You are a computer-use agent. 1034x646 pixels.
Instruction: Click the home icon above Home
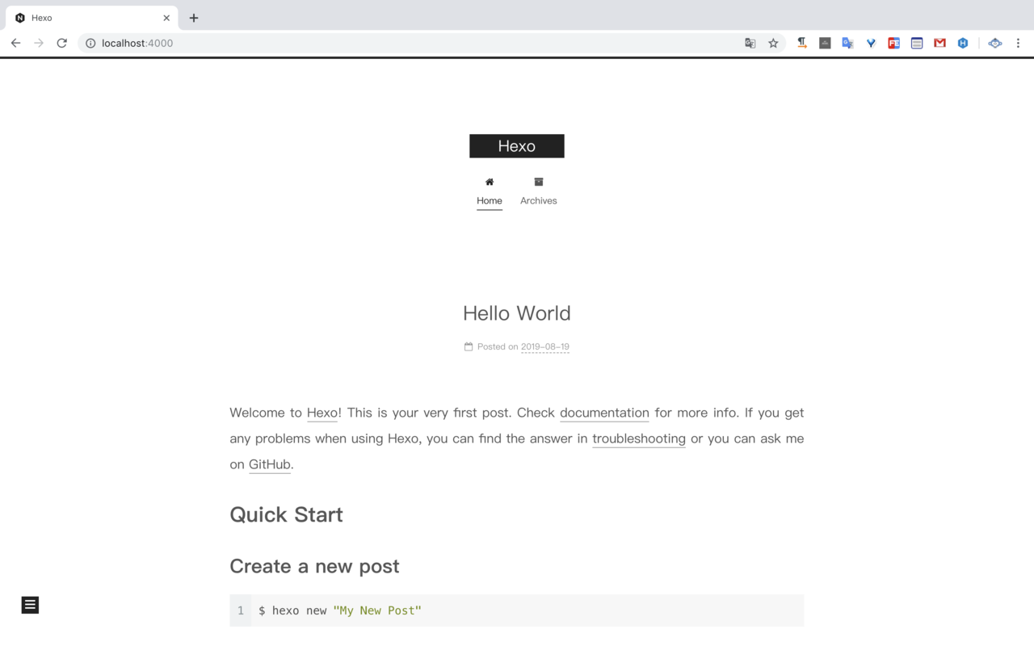tap(490, 182)
